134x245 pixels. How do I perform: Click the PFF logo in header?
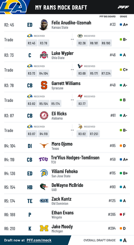(123, 7)
